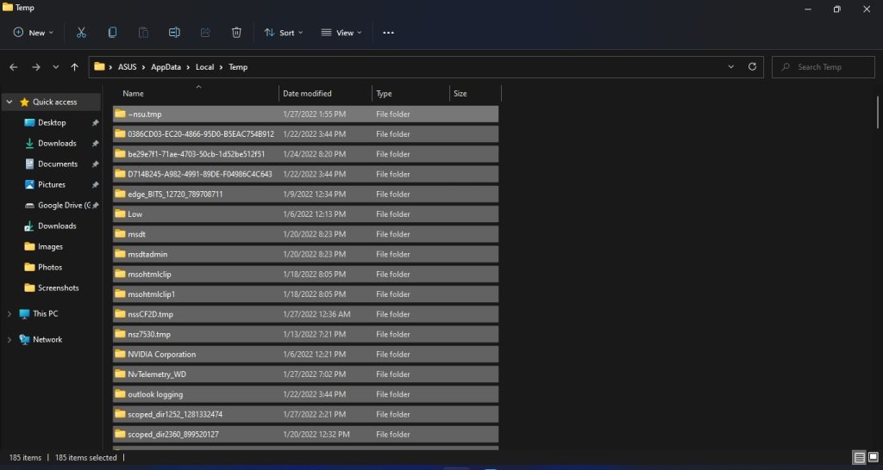Collapse the Quick access tree
Image resolution: width=883 pixels, height=470 pixels.
[x=9, y=102]
